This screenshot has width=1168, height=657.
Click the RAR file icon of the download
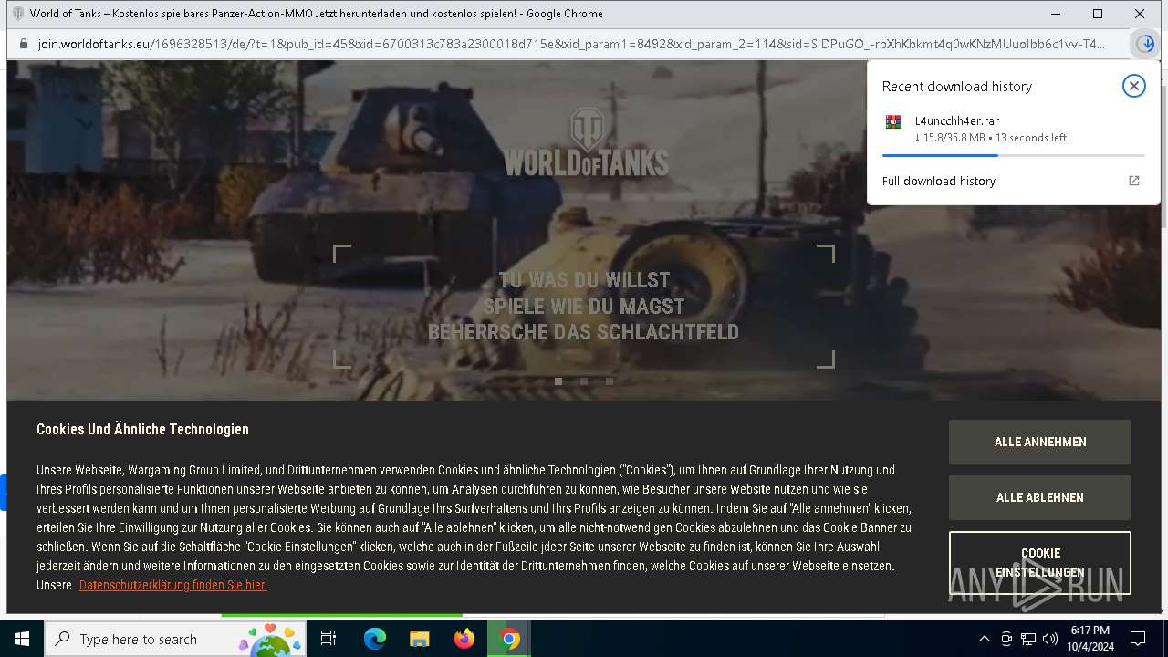click(x=893, y=121)
